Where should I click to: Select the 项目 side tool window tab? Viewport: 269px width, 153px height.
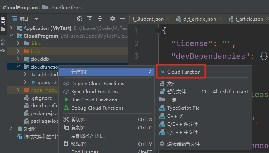3,24
